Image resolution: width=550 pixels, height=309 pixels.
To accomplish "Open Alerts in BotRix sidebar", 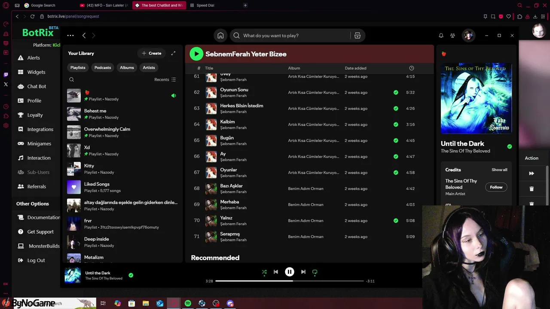I will 34,58.
